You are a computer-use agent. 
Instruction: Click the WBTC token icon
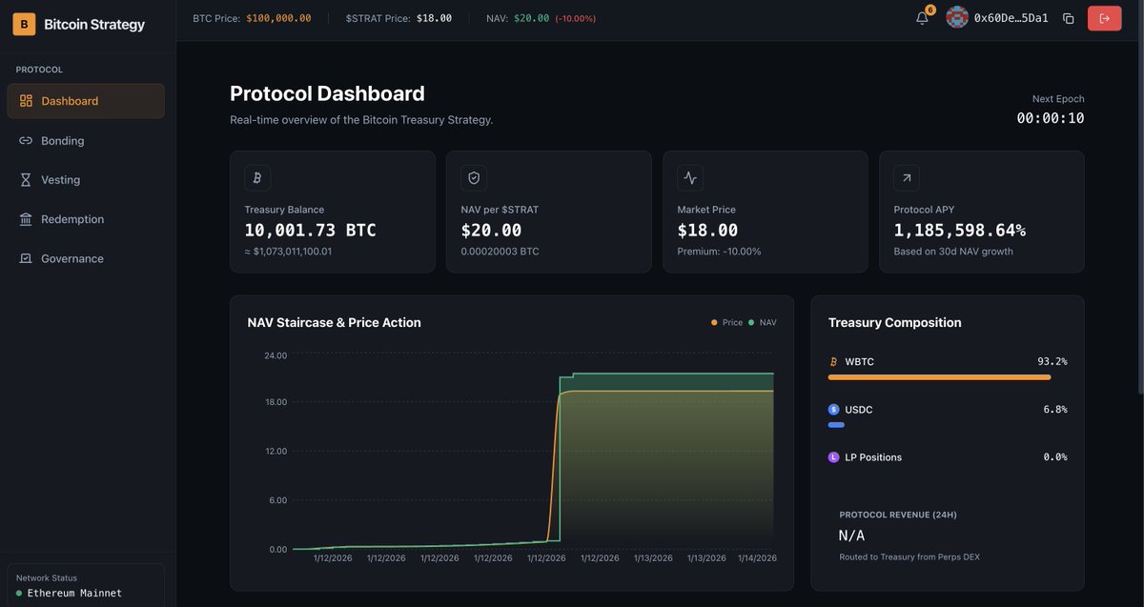coord(833,361)
